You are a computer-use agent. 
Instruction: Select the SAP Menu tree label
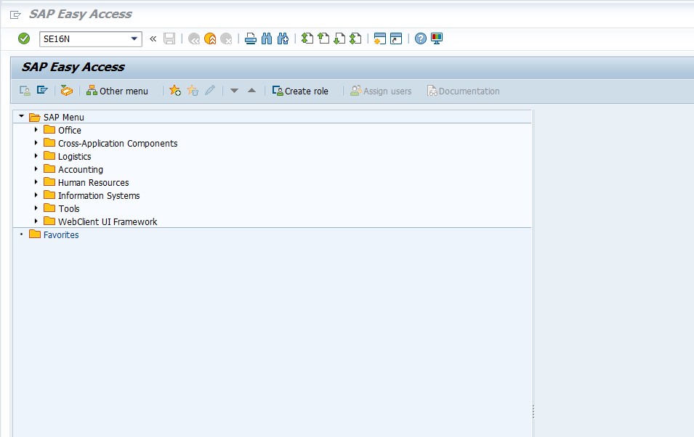point(64,117)
